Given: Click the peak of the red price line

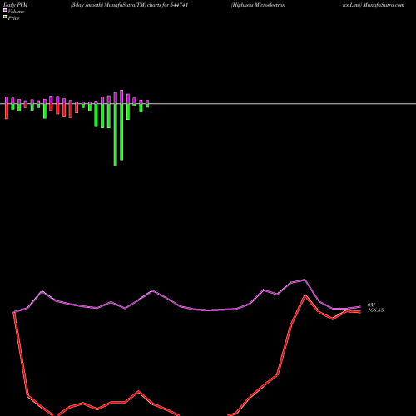Looking at the screenshot, I should pos(305,296).
